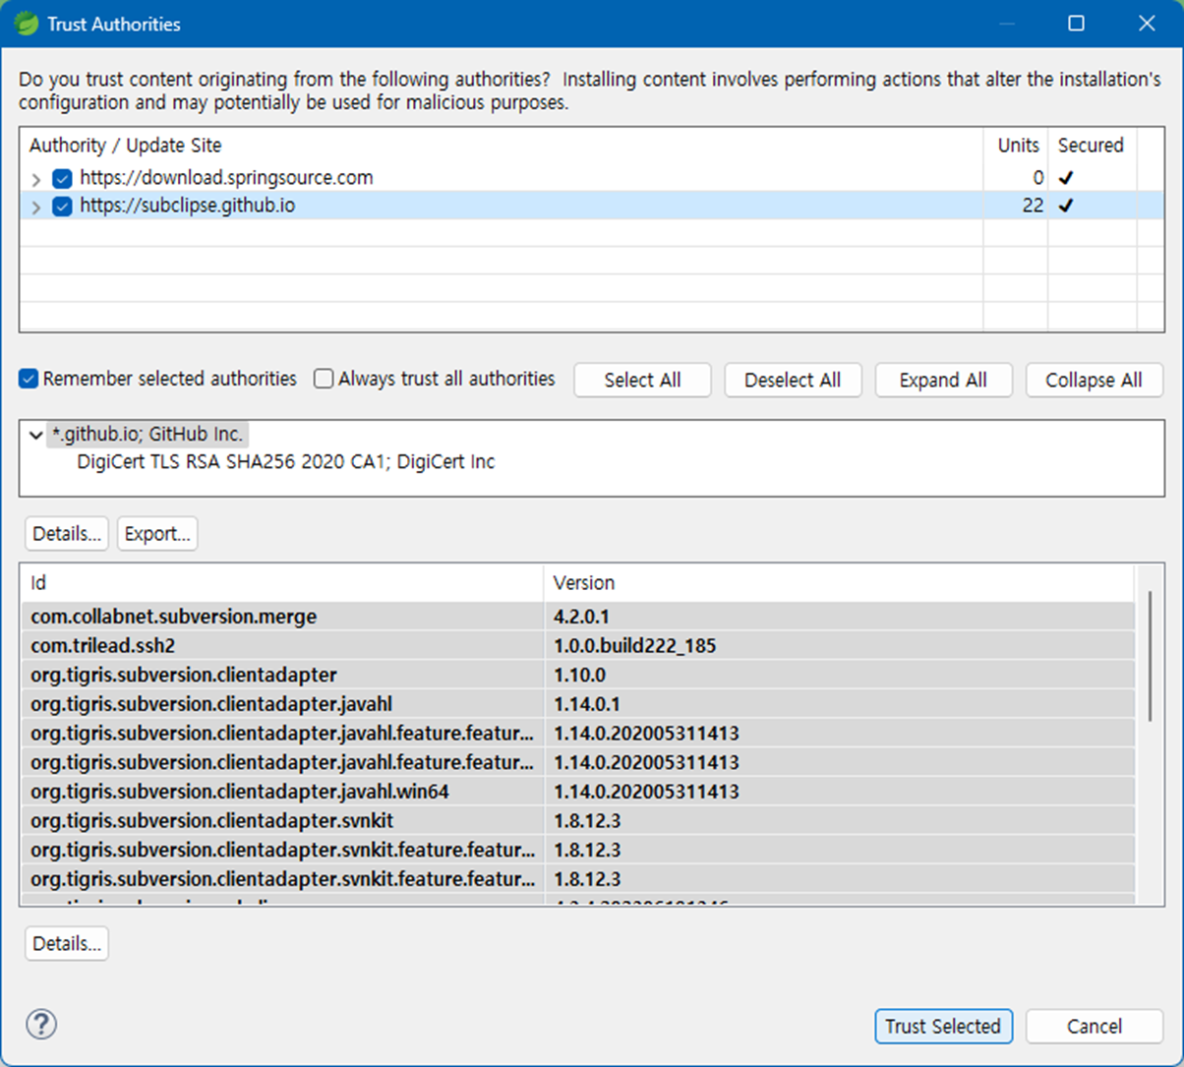1184x1067 pixels.
Task: Click the Secured checkmark for subclipse row
Action: pos(1066,207)
